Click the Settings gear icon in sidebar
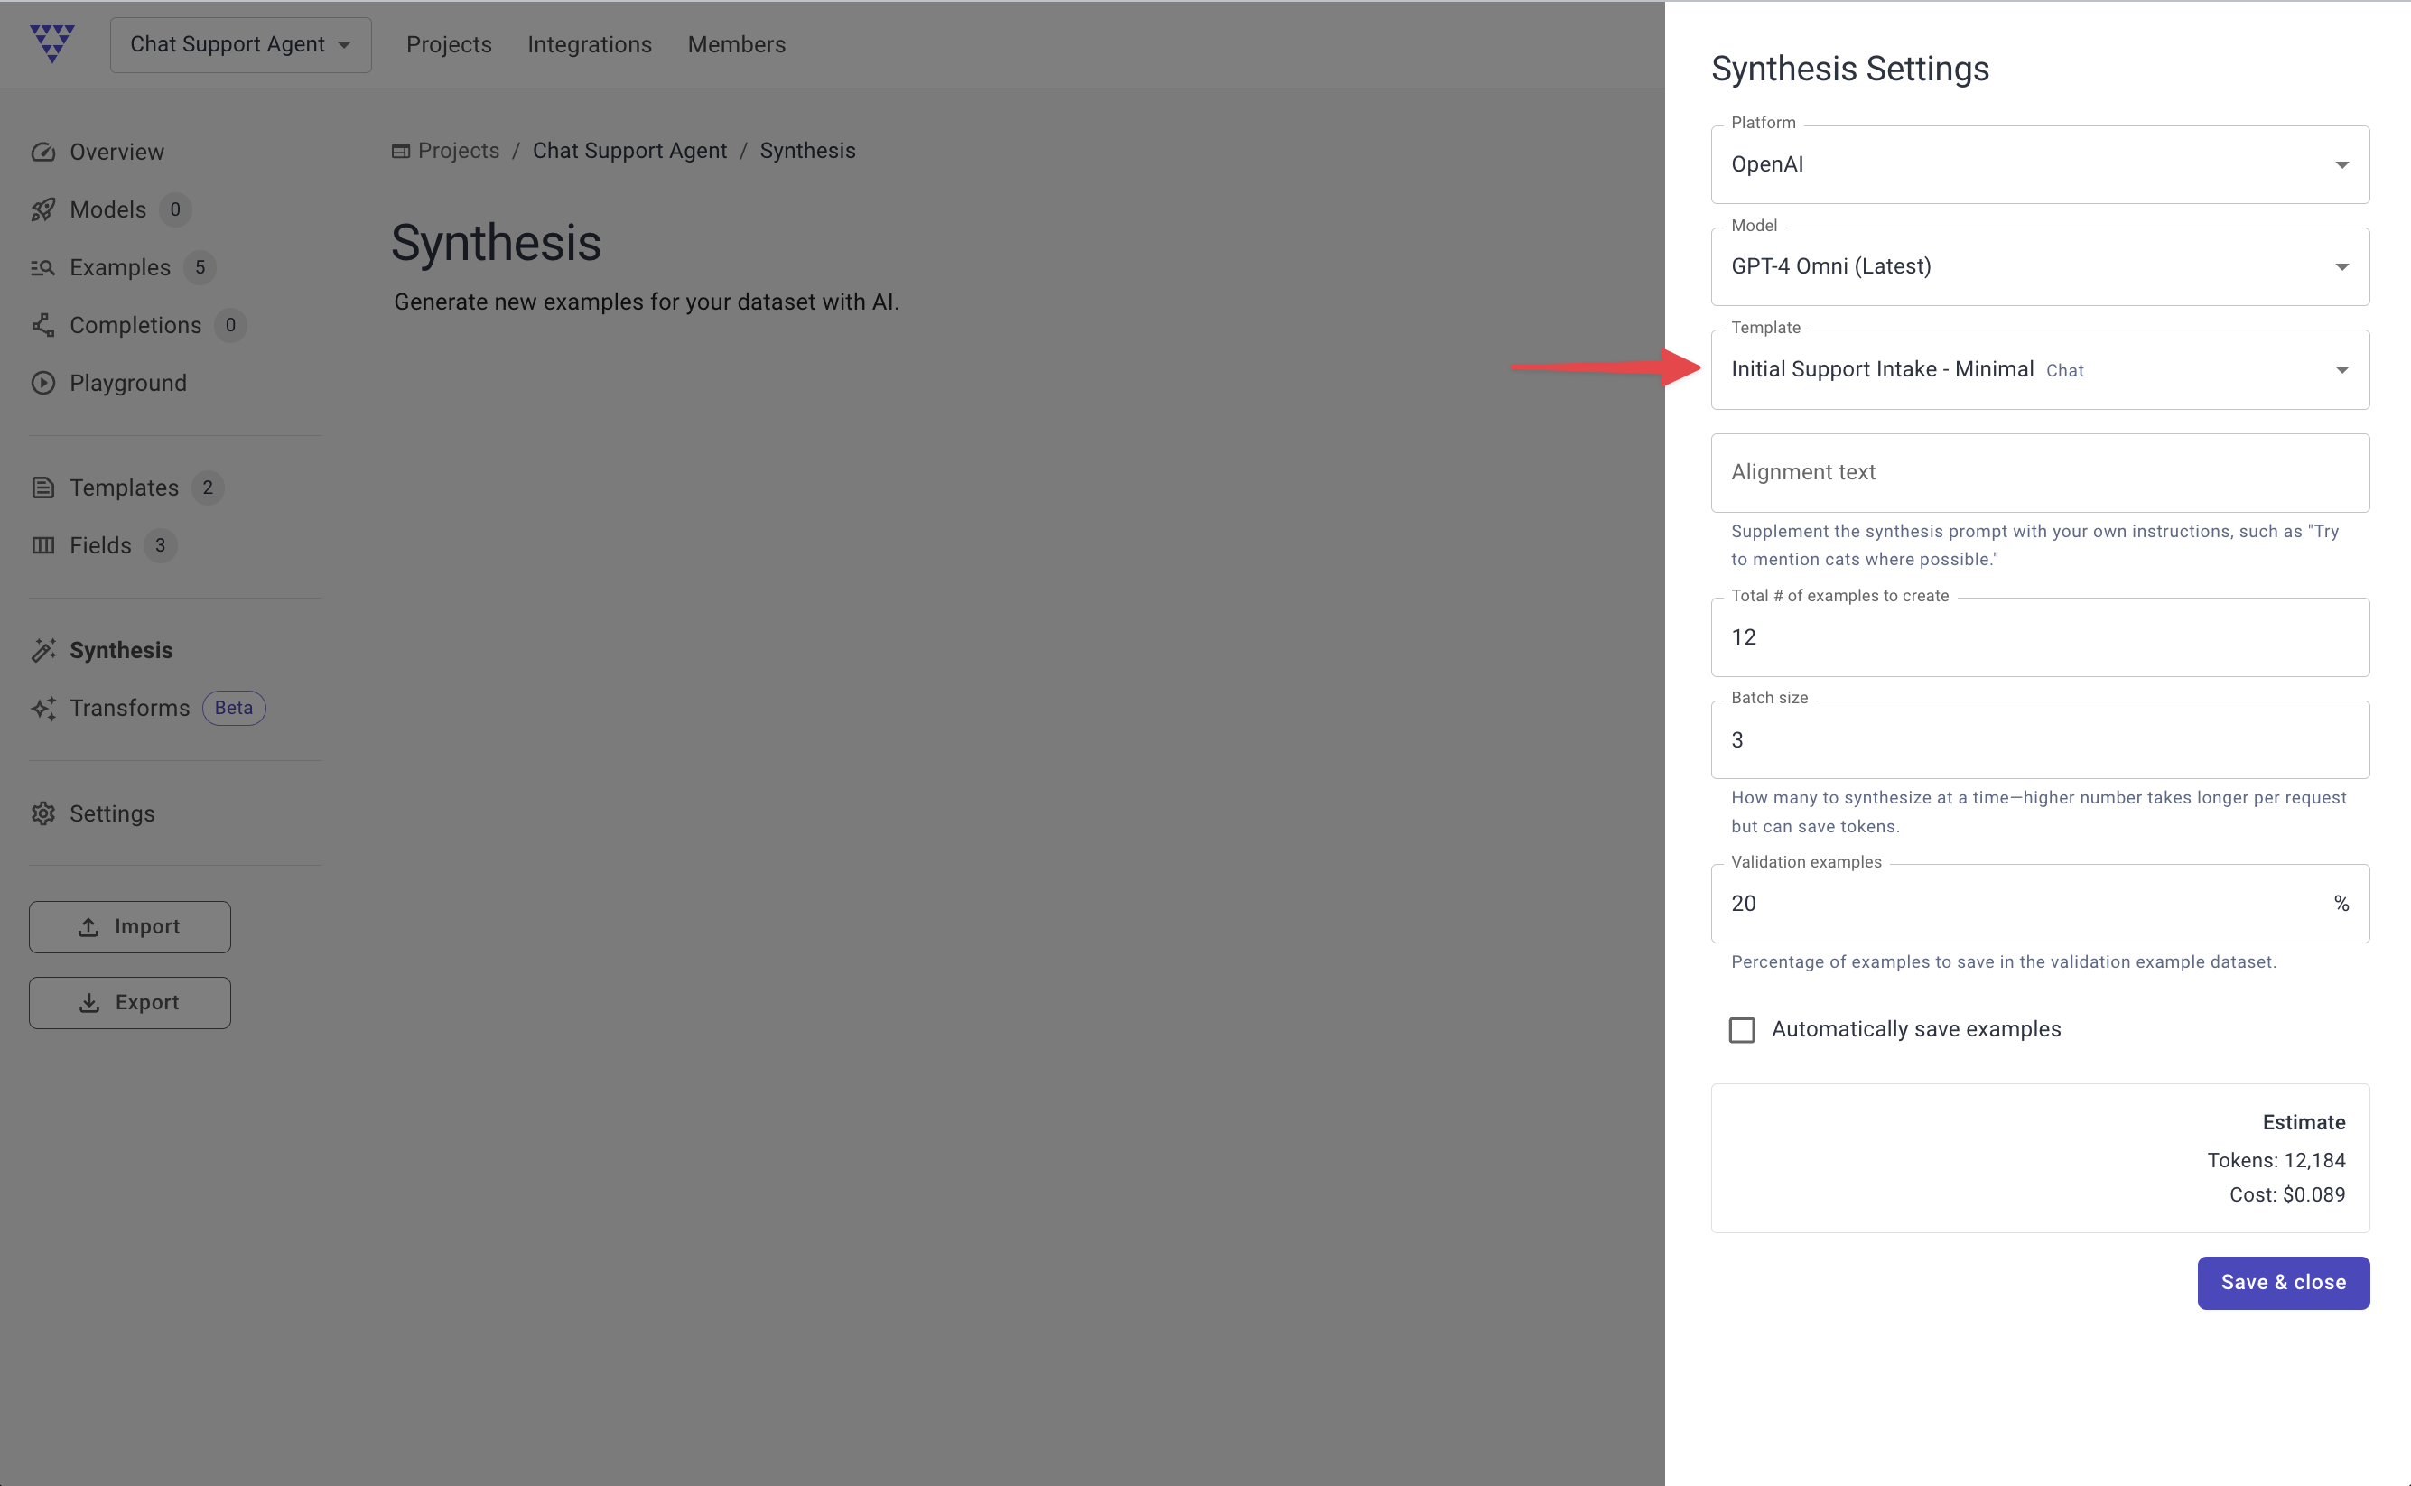 coord(43,813)
